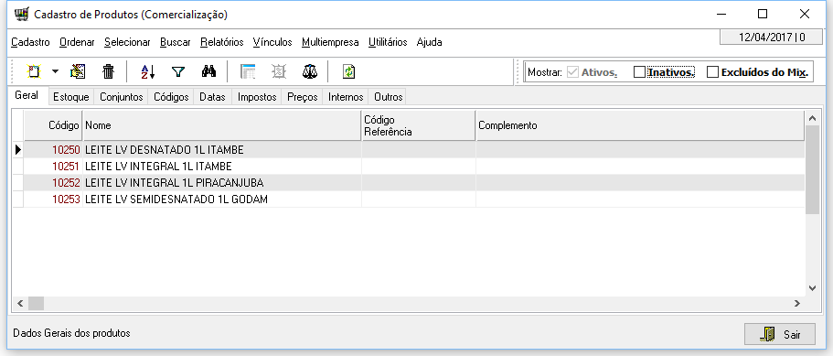Click the green refresh document icon

[348, 71]
